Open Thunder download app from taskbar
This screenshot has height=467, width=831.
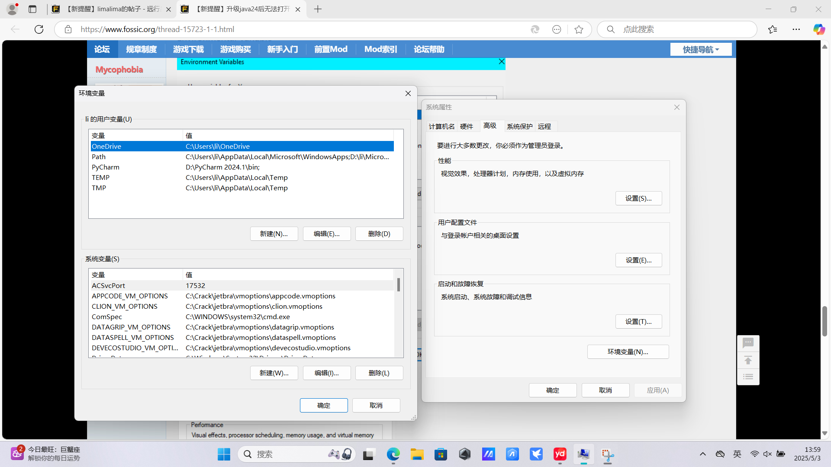point(536,454)
